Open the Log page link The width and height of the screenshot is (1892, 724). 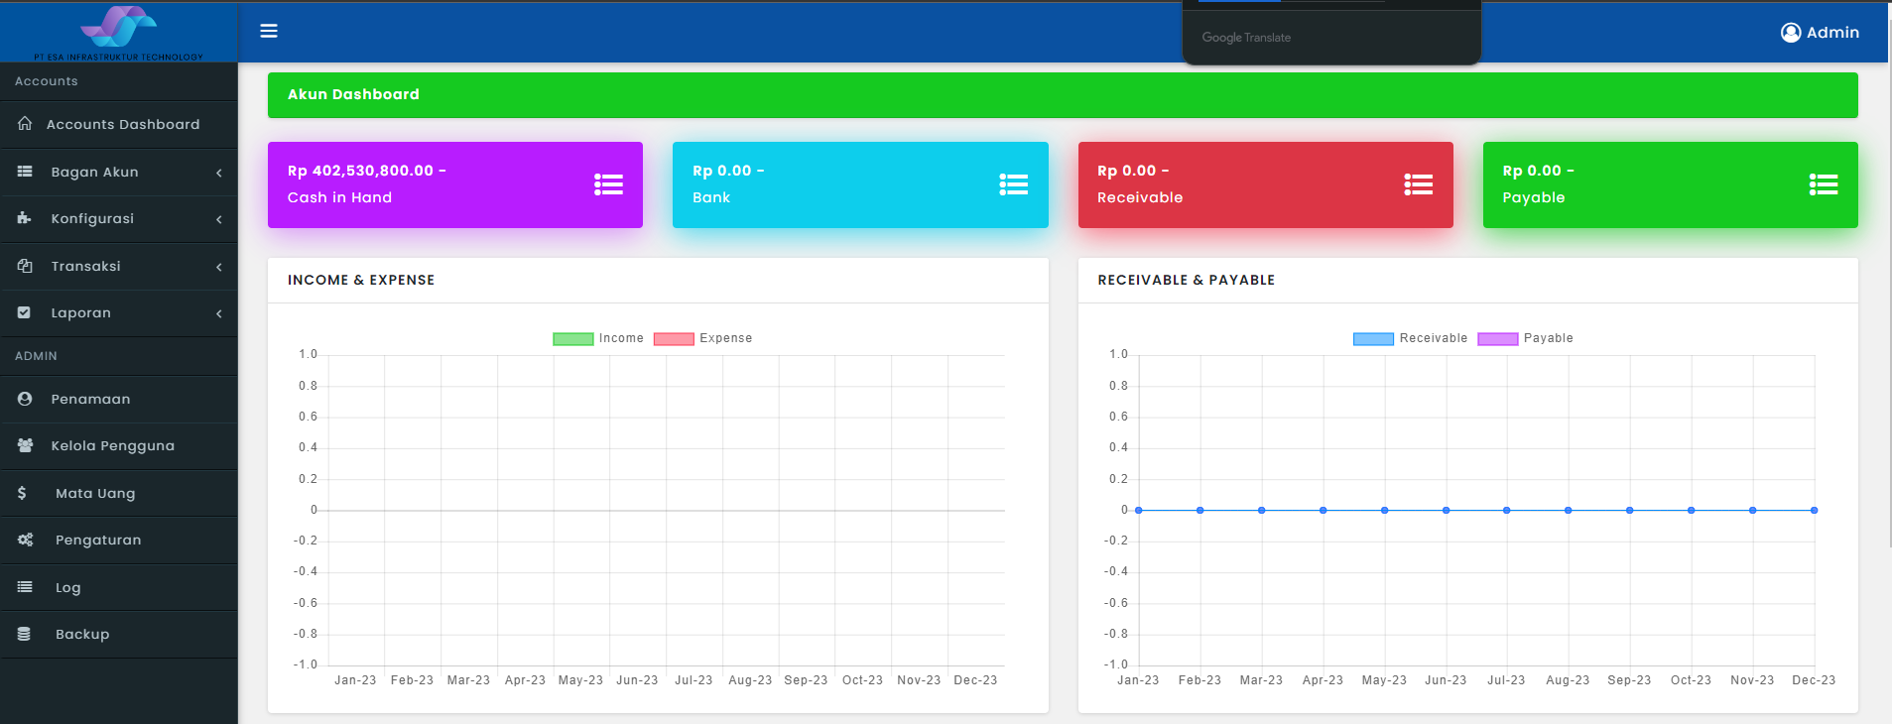pos(67,587)
